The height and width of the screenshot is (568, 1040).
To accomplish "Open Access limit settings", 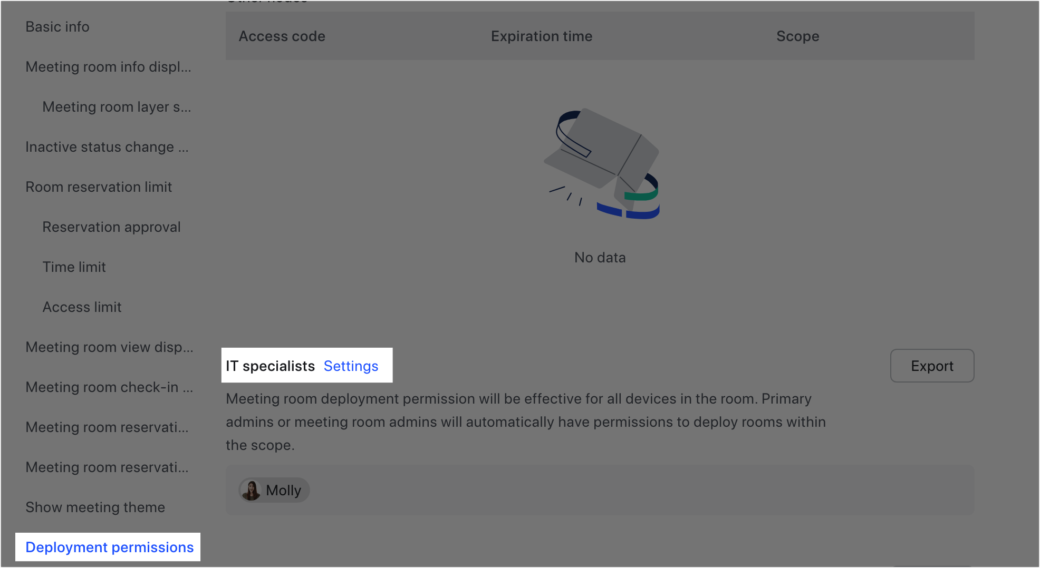I will [82, 307].
